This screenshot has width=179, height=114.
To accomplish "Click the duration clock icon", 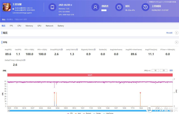I will 119,7.
